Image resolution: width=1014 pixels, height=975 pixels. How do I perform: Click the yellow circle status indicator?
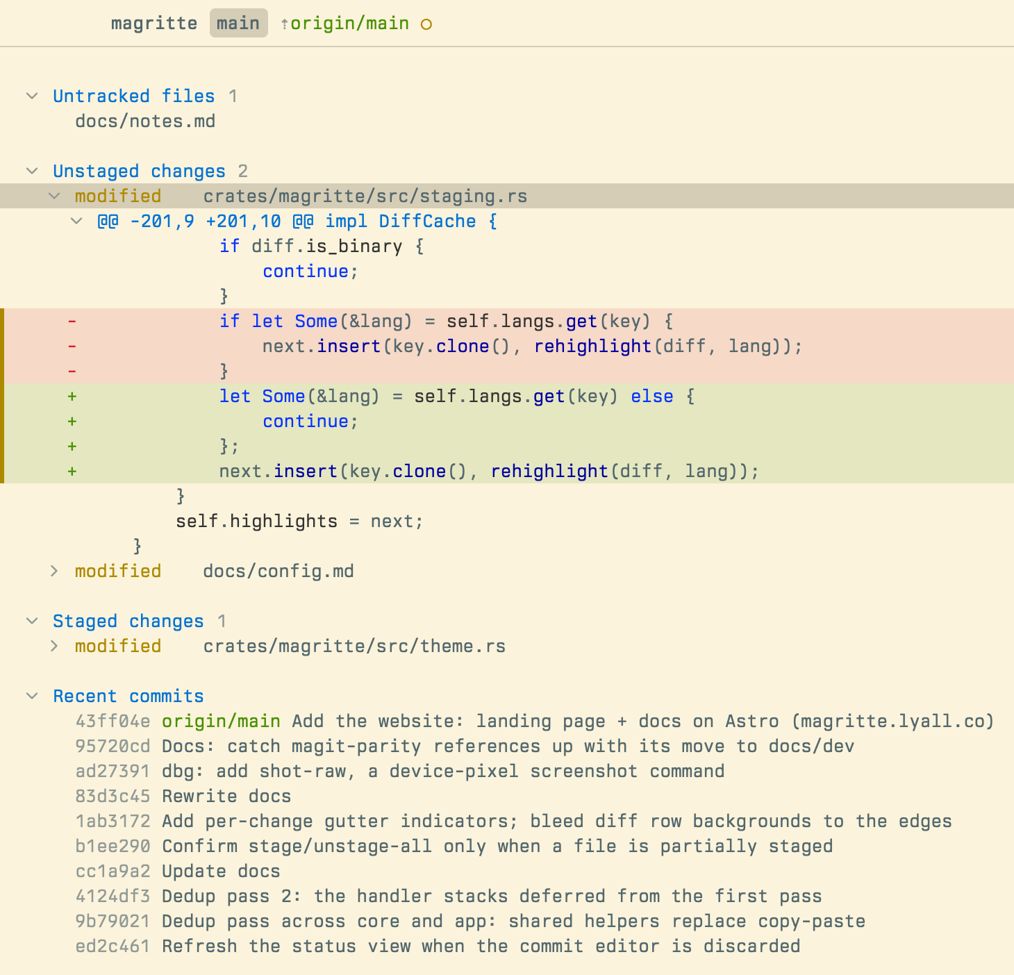(x=426, y=24)
